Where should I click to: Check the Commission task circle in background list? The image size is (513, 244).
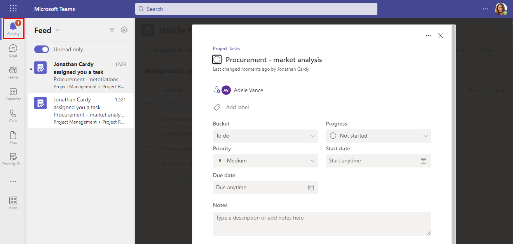(150, 119)
